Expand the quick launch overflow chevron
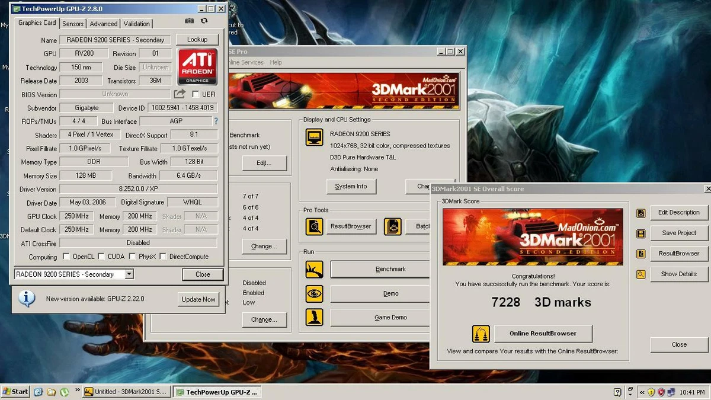 click(77, 390)
